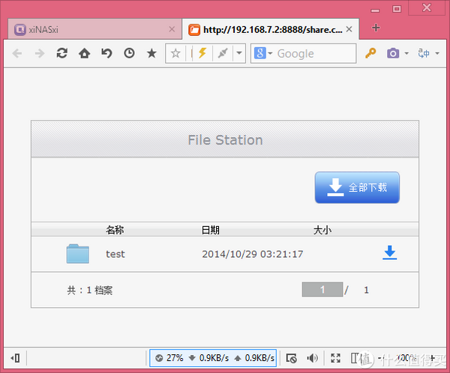Reload the page with refresh icon
Image resolution: width=450 pixels, height=373 pixels.
62,53
